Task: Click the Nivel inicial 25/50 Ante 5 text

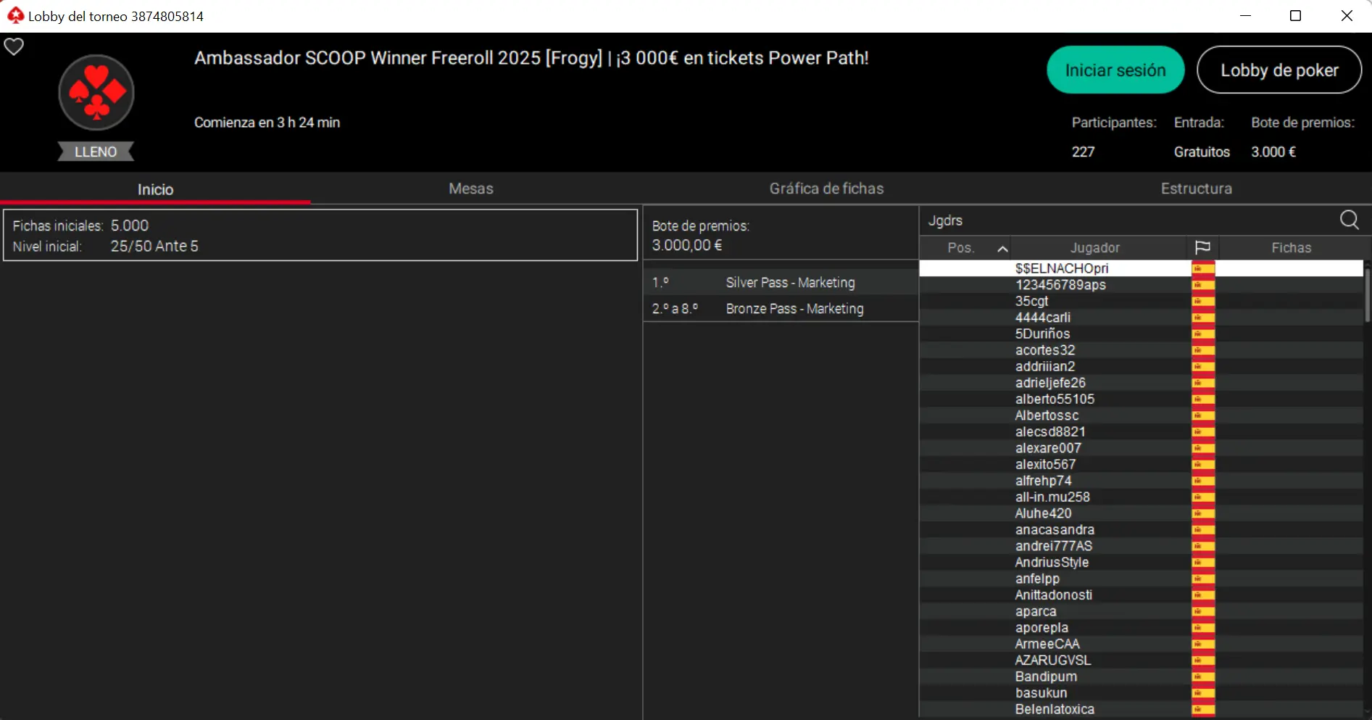Action: (154, 247)
